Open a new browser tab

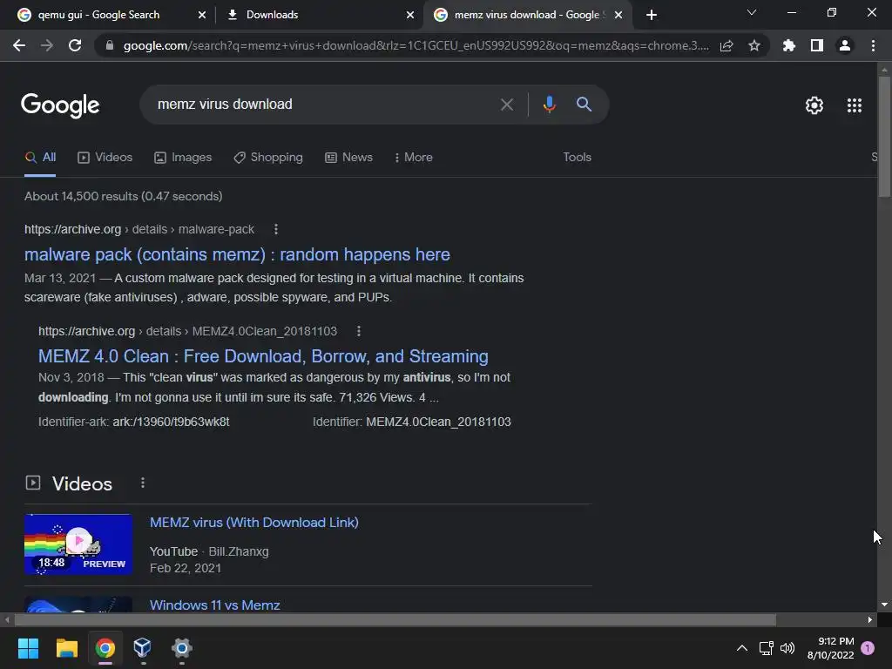(x=652, y=15)
